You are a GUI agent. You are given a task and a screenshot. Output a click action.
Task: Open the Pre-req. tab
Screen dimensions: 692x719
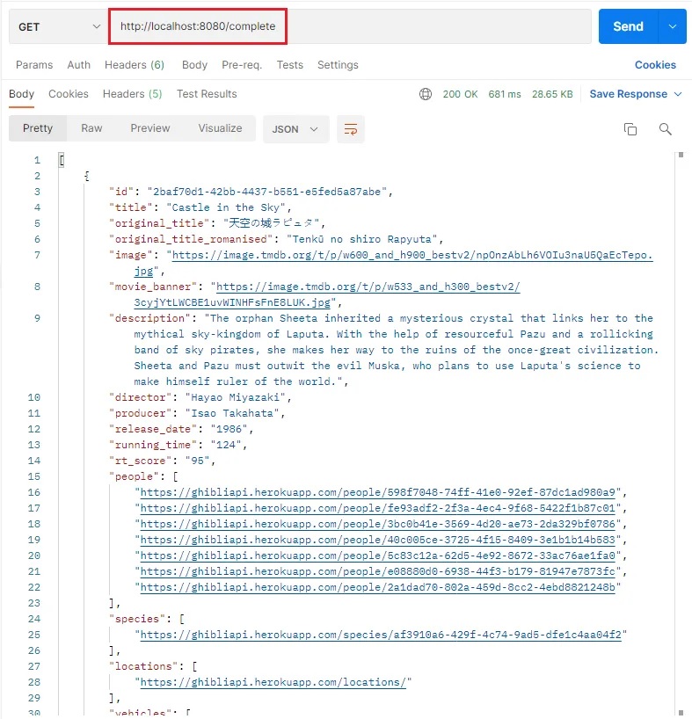[242, 65]
